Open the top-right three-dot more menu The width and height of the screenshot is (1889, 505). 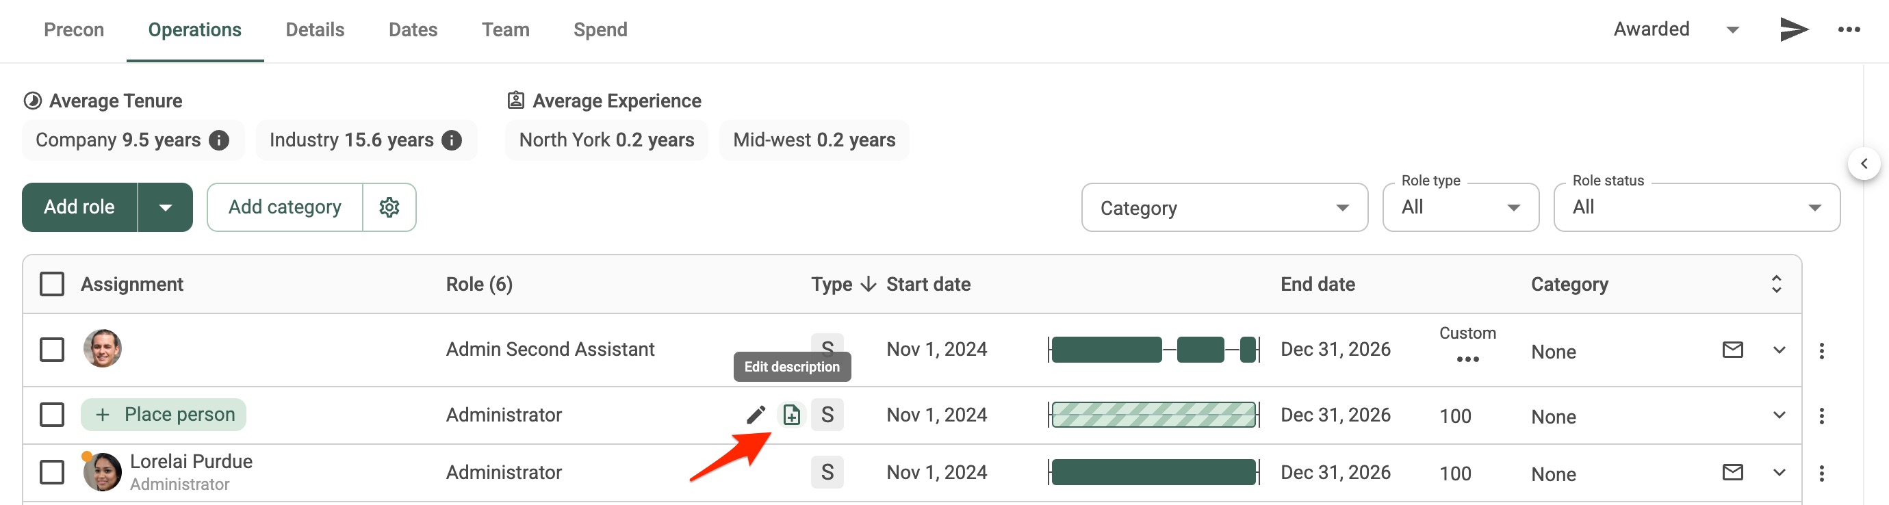click(x=1849, y=29)
